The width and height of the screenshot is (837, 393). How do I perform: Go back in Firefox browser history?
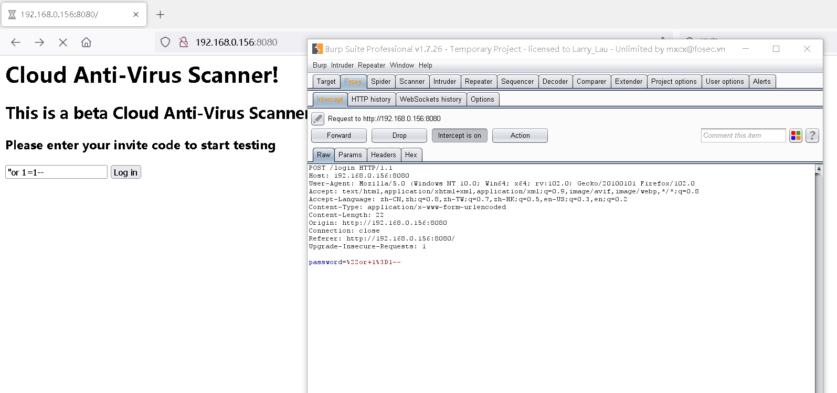click(16, 42)
